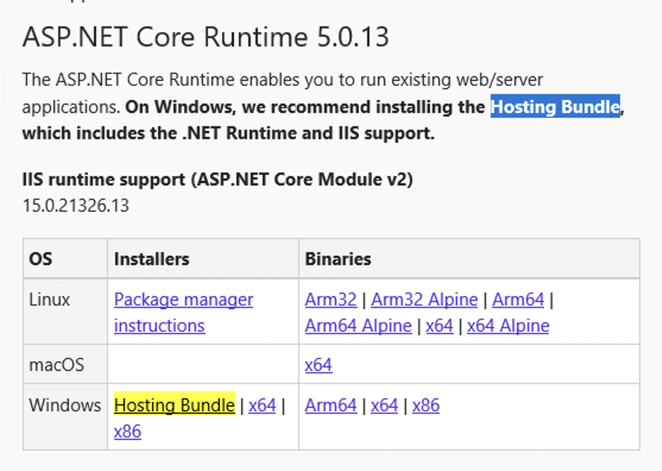Click the Binaries column header
Image resolution: width=662 pixels, height=471 pixels.
[x=338, y=259]
